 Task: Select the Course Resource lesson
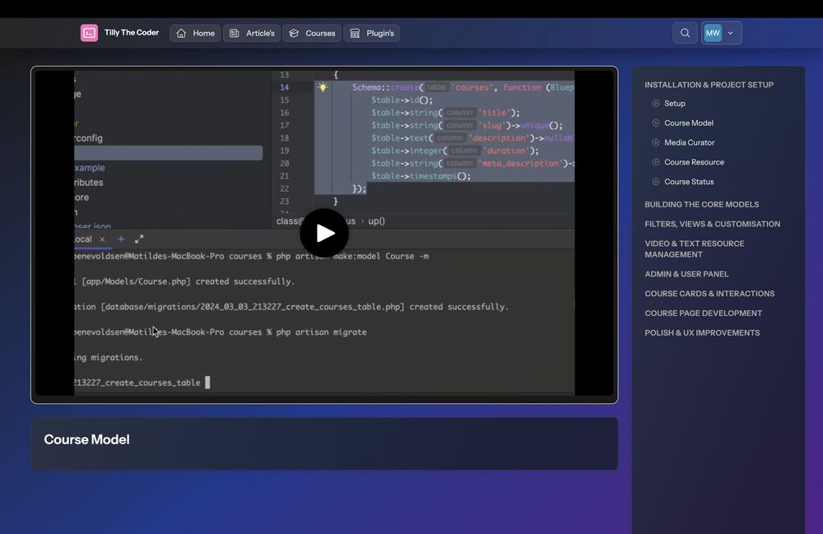(x=694, y=162)
